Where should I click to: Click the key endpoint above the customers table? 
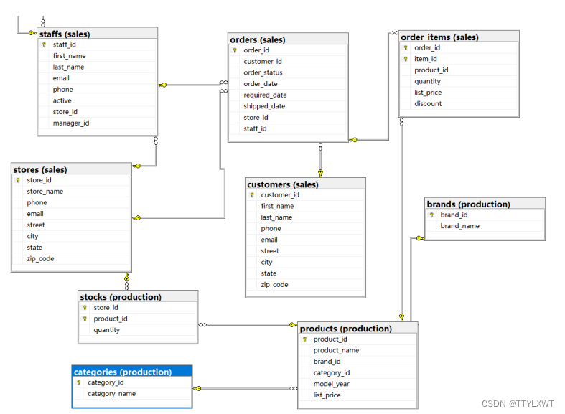(x=320, y=173)
